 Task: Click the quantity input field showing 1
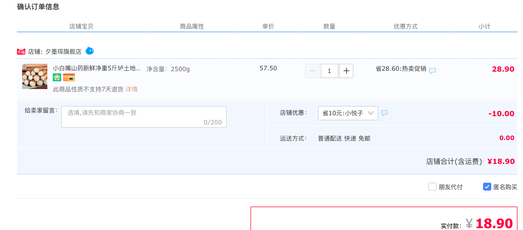[330, 71]
